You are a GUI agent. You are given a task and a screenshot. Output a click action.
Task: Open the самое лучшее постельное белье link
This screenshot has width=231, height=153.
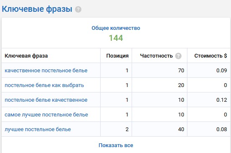click(x=46, y=115)
